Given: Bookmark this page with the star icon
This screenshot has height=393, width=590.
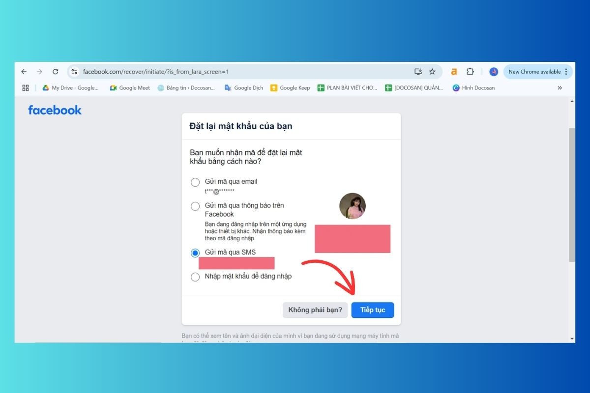Looking at the screenshot, I should (x=432, y=72).
